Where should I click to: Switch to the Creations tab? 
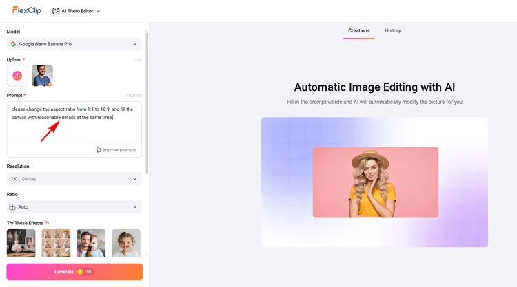click(x=358, y=30)
